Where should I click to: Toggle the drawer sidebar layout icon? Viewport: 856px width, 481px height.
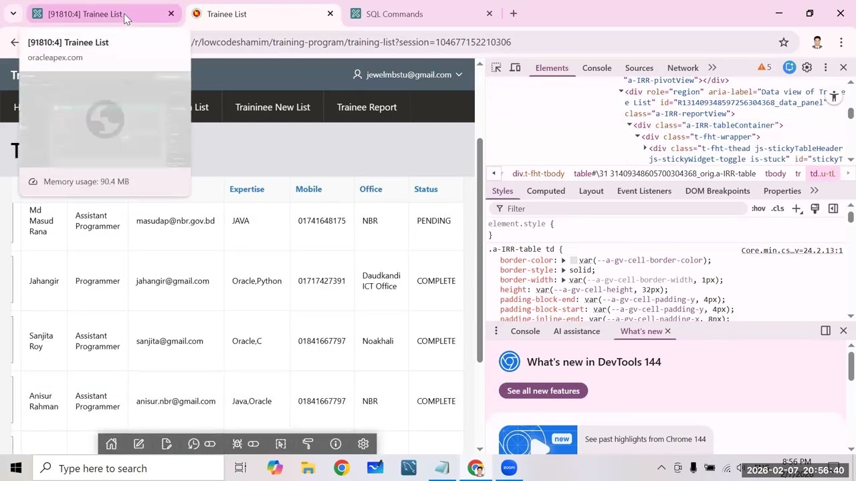[825, 331]
